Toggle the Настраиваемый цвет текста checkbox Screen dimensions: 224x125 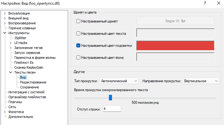point(78,33)
